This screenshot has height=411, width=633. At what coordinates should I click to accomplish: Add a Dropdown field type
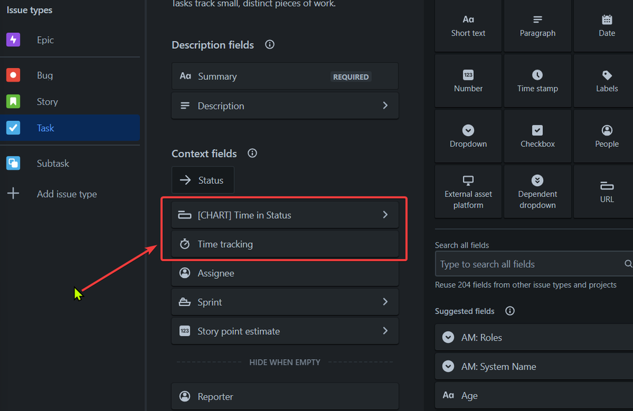(x=468, y=136)
